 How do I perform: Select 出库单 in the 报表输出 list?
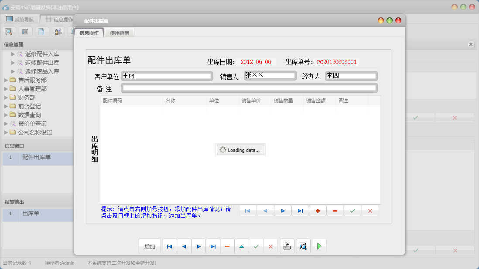31,214
